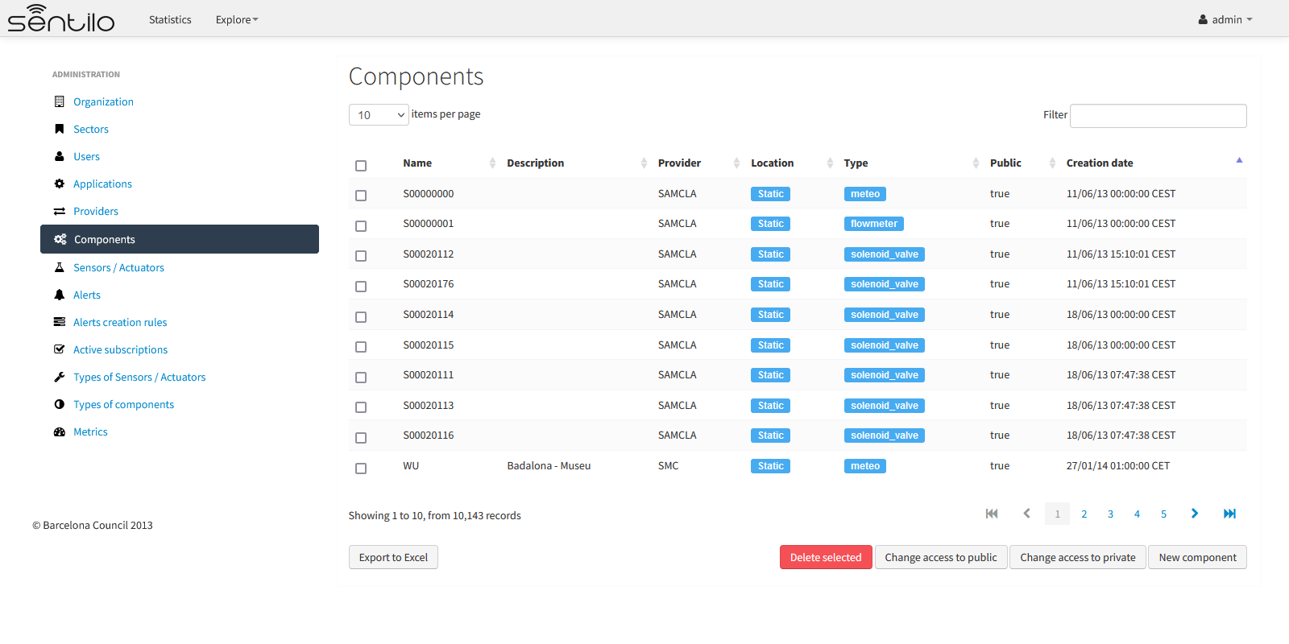Click the Metrics dashboard icon

point(59,431)
